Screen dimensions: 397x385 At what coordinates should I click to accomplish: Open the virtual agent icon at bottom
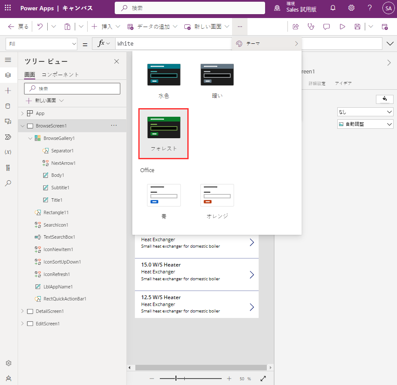tap(8, 379)
